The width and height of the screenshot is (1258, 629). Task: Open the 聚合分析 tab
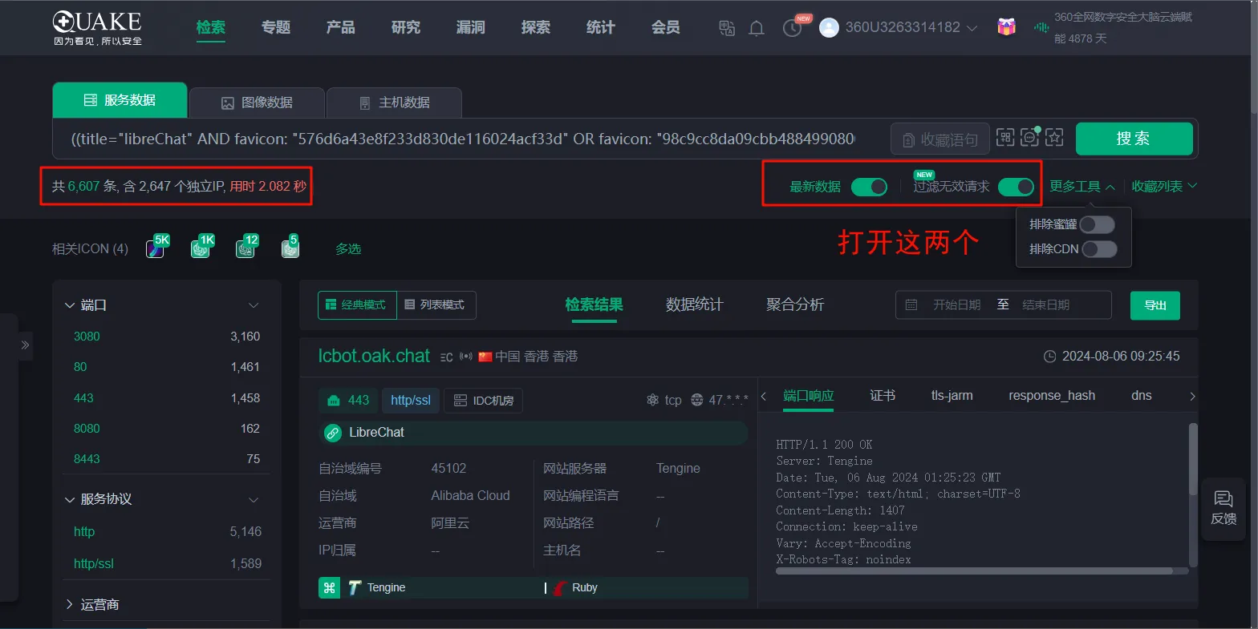tap(795, 304)
